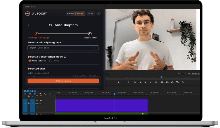This screenshot has height=128, width=220.
Task: Open the Full playback resolution dropdown
Action: point(182,74)
